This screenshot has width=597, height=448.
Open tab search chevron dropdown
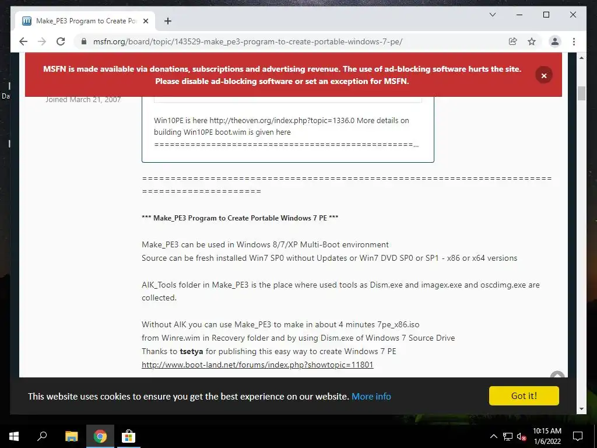tap(492, 15)
